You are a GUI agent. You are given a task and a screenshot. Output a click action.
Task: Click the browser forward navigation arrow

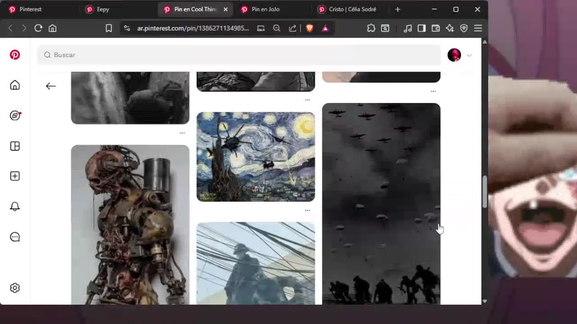(24, 28)
